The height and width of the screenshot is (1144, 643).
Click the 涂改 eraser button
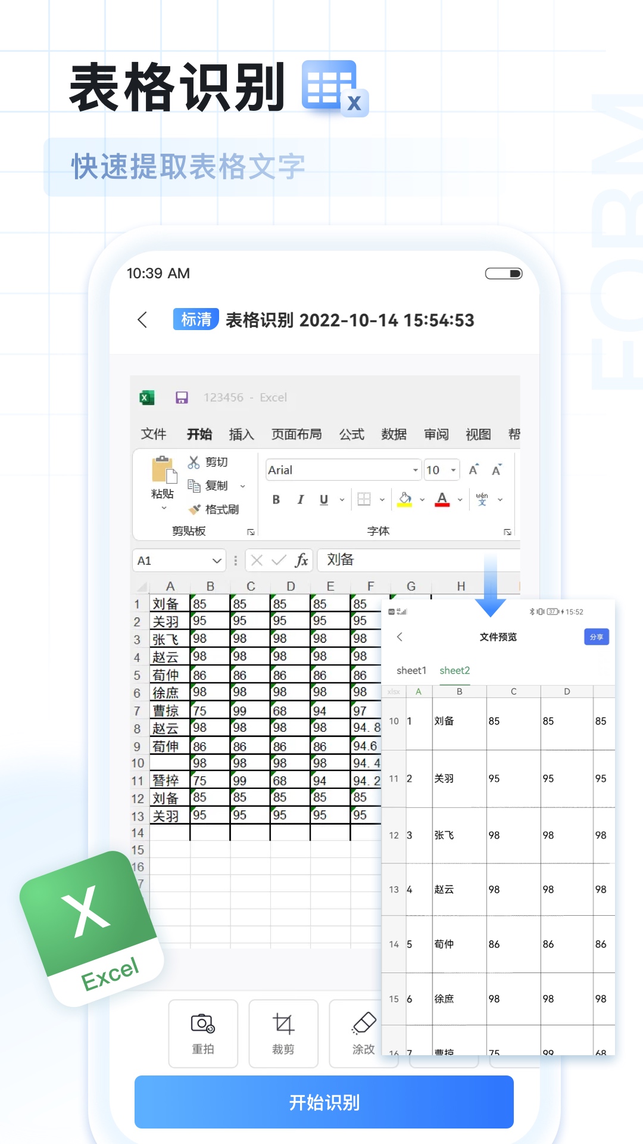click(x=364, y=1034)
